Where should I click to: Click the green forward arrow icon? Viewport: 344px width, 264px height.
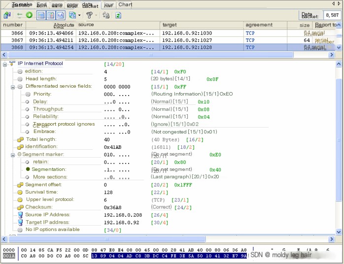click(x=29, y=15)
